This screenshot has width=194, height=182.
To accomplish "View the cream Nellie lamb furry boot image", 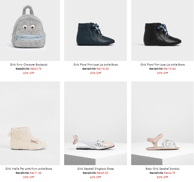I will (x=30, y=123).
